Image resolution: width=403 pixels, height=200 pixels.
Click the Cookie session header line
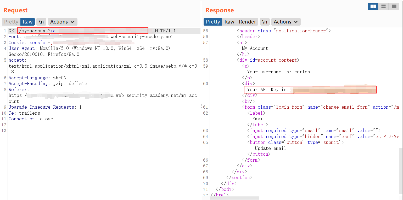(x=71, y=43)
